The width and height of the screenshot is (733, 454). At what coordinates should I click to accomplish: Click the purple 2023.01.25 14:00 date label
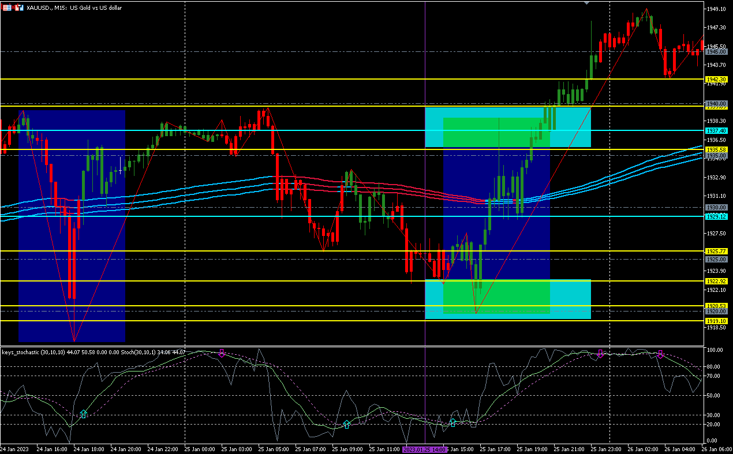click(x=425, y=449)
